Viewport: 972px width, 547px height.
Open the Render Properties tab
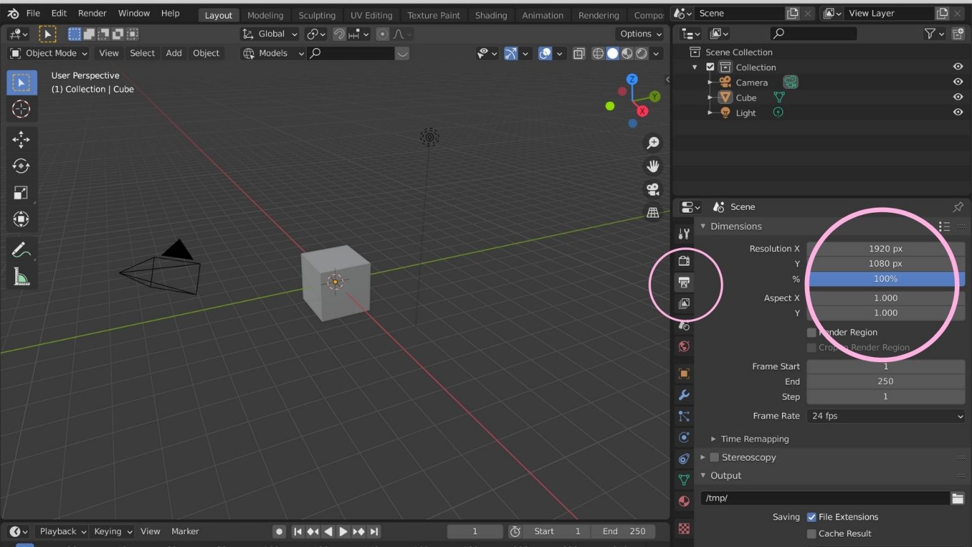coord(684,260)
